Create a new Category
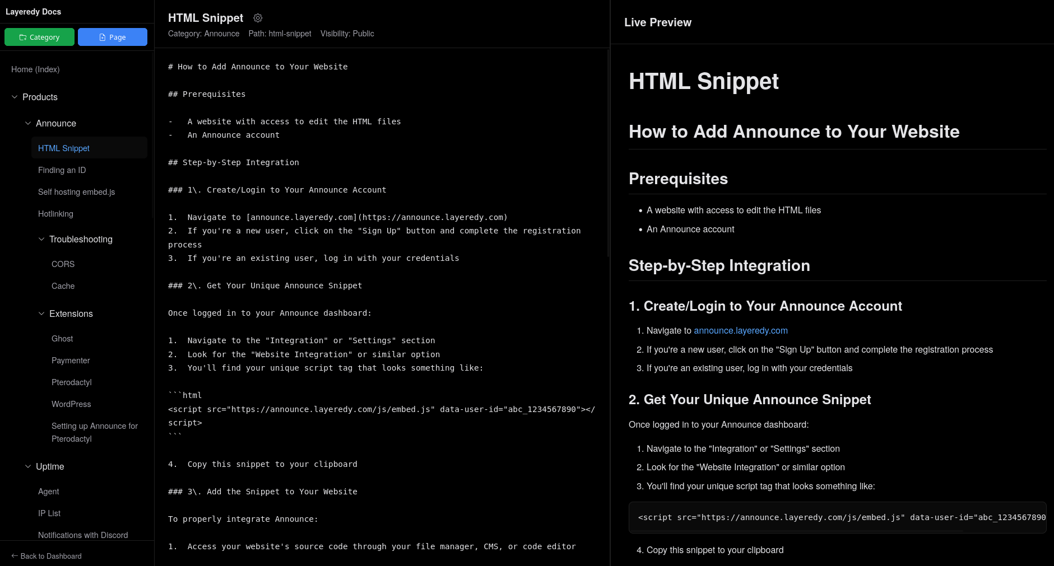The height and width of the screenshot is (566, 1054). pyautogui.click(x=39, y=37)
